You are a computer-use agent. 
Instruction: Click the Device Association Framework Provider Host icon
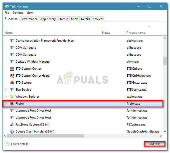(12, 41)
